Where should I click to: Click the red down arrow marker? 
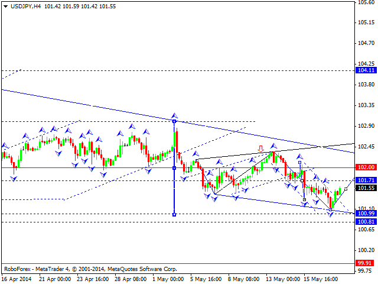click(x=260, y=149)
